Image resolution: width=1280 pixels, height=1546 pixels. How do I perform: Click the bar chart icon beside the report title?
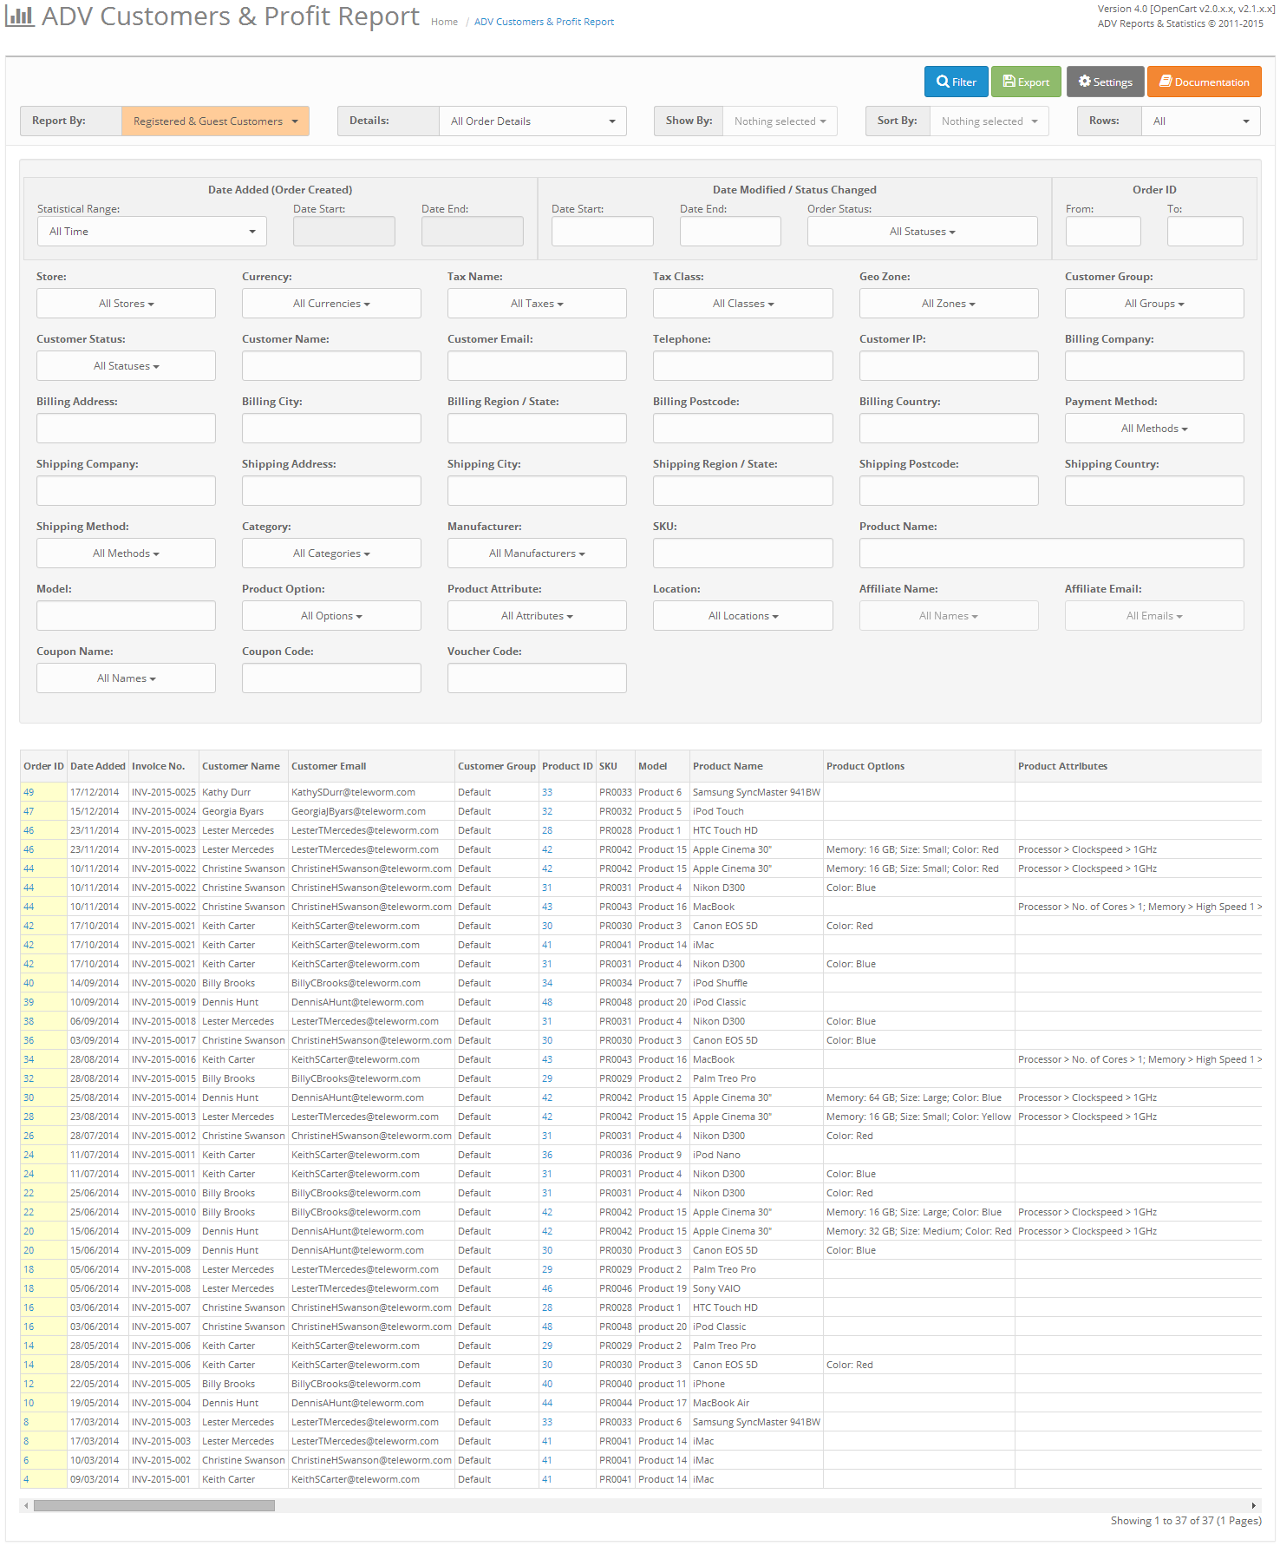[20, 16]
